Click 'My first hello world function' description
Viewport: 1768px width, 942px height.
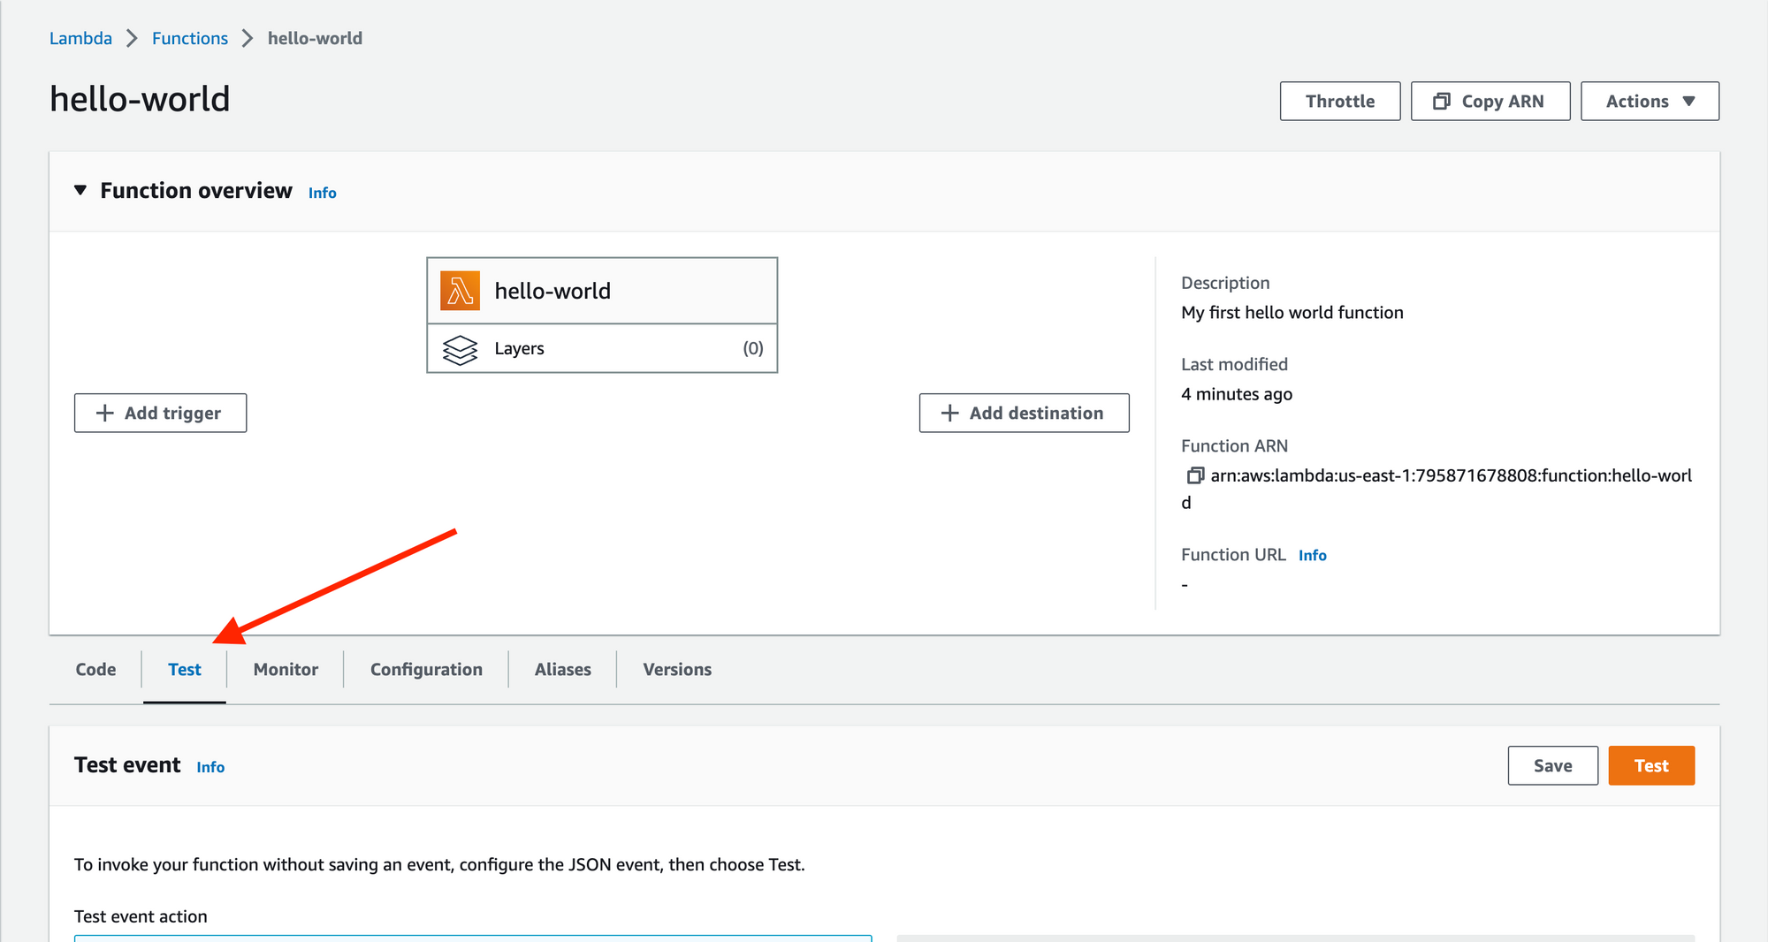[1292, 312]
